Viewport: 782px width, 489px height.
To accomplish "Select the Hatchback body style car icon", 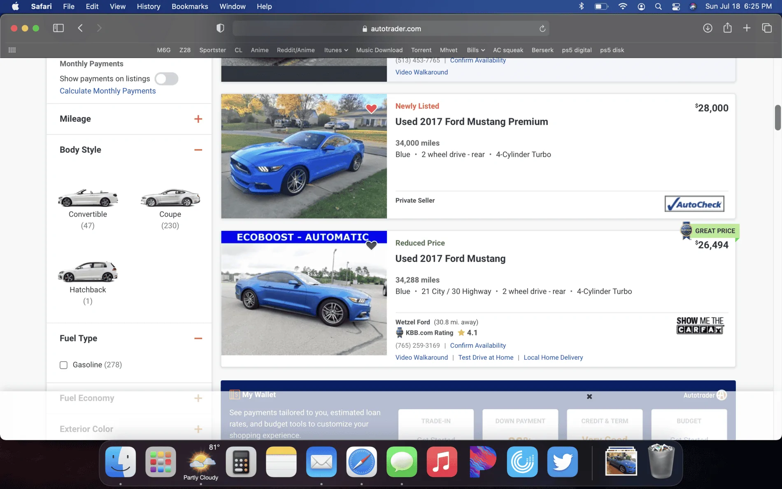I will pos(88,272).
